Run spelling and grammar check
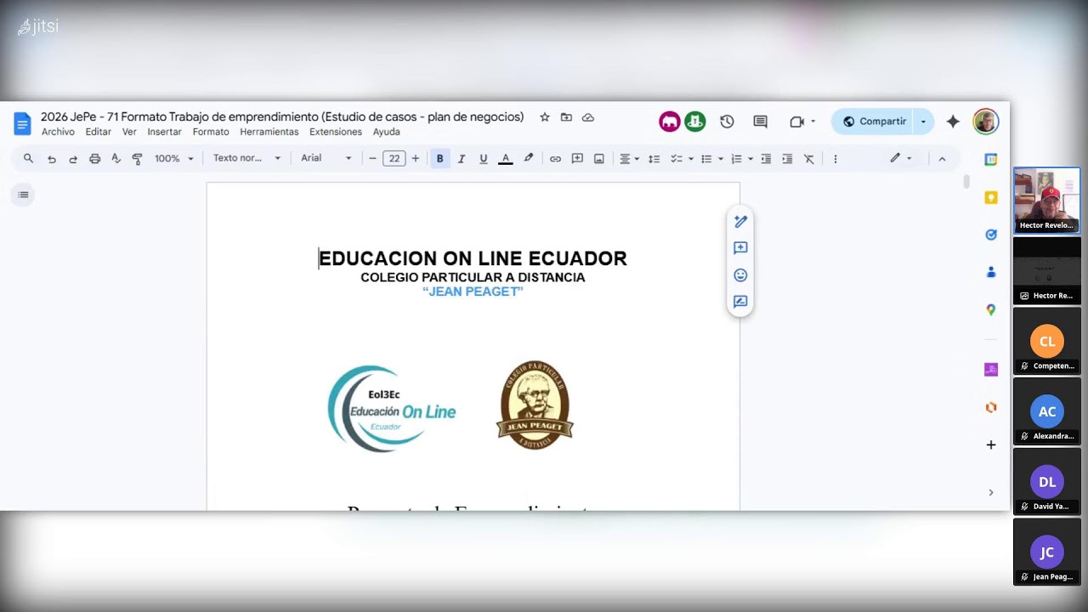The image size is (1088, 612). (x=116, y=158)
